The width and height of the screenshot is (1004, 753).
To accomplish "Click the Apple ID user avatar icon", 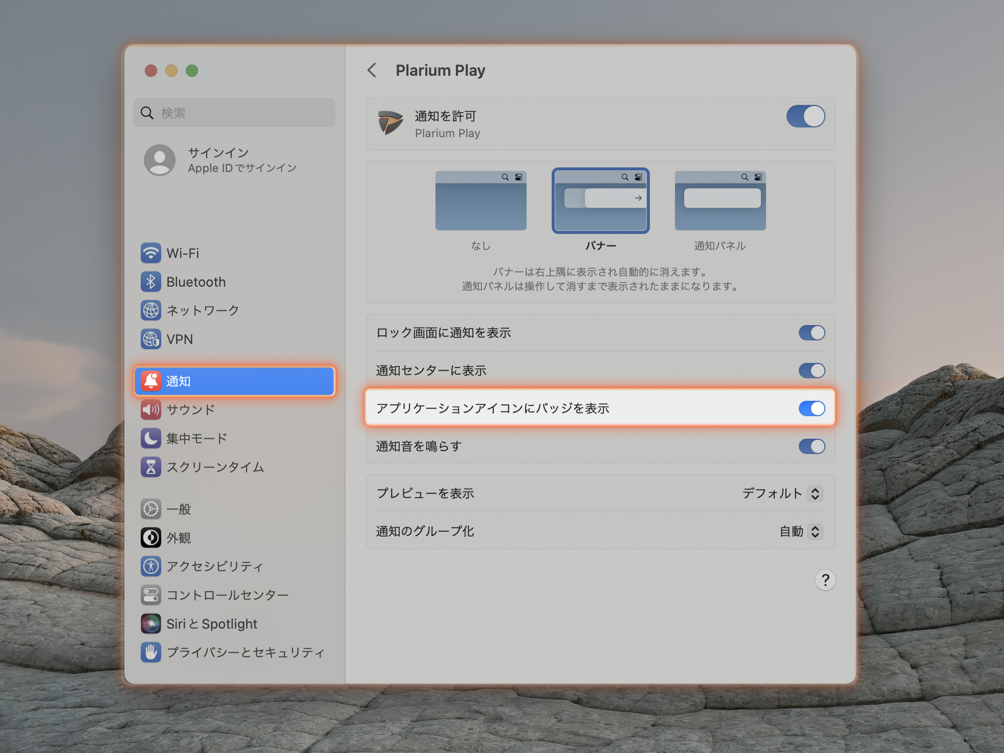I will (x=160, y=160).
